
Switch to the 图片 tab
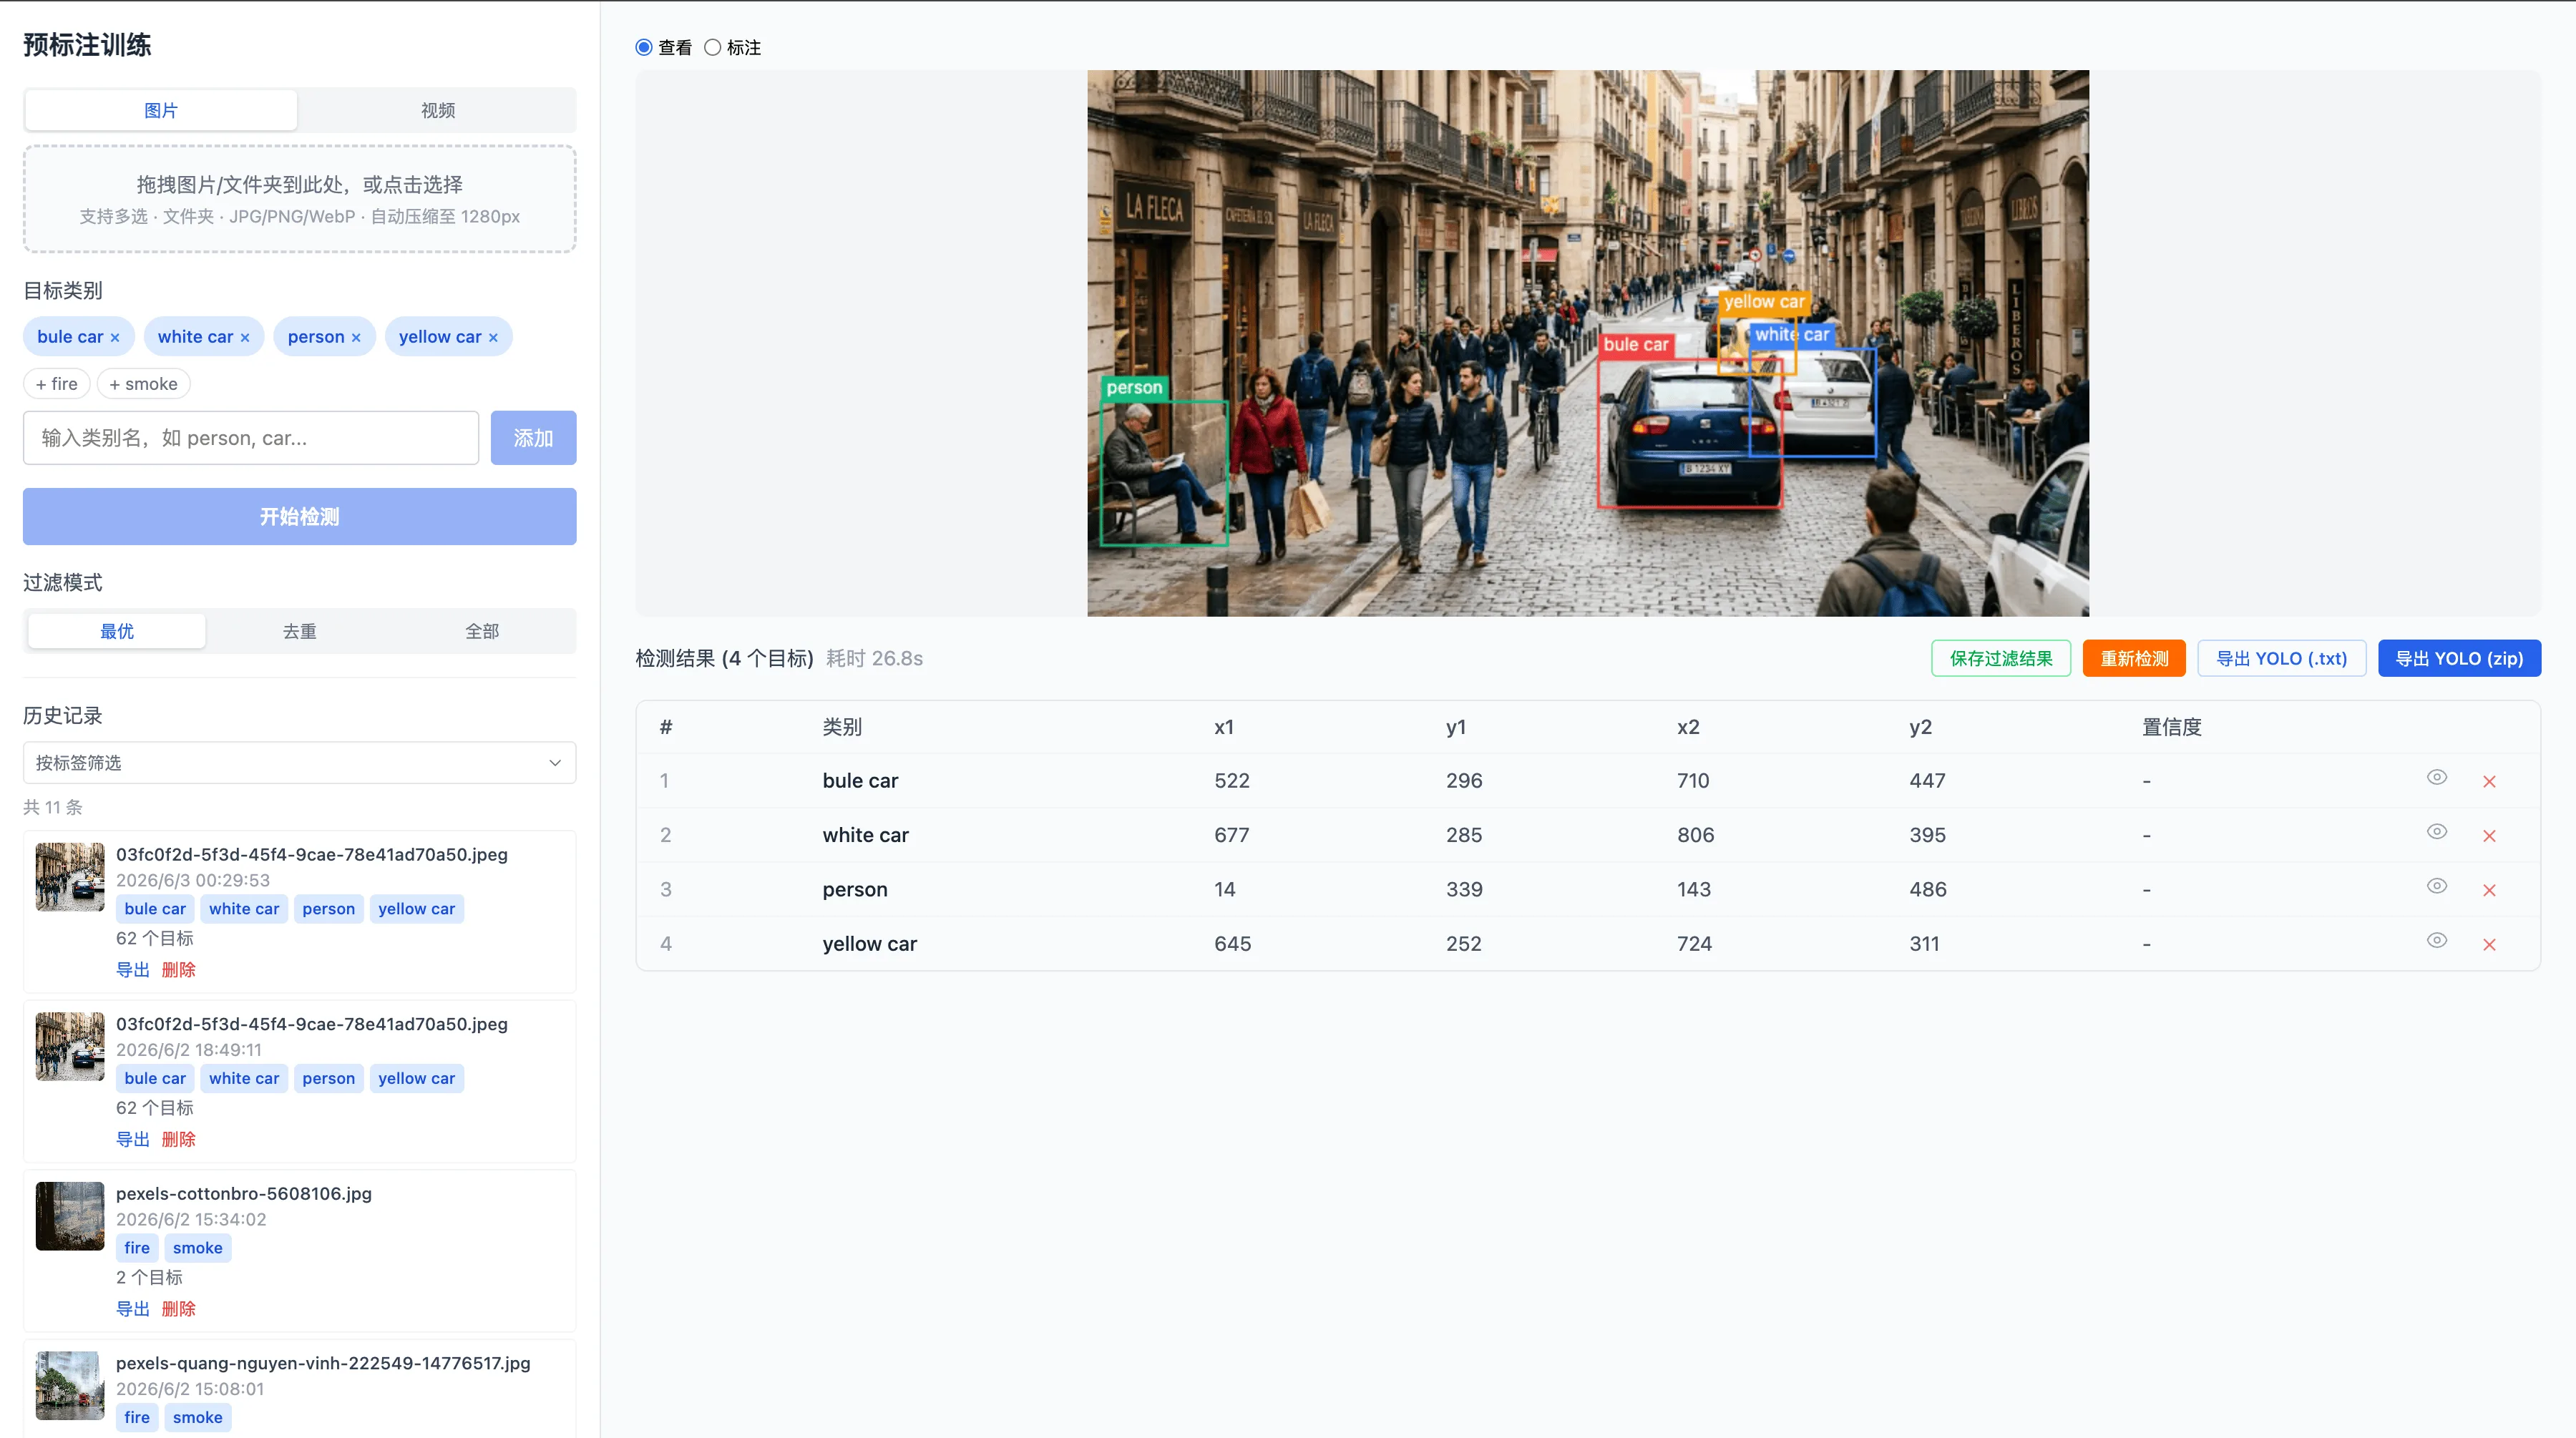(160, 110)
